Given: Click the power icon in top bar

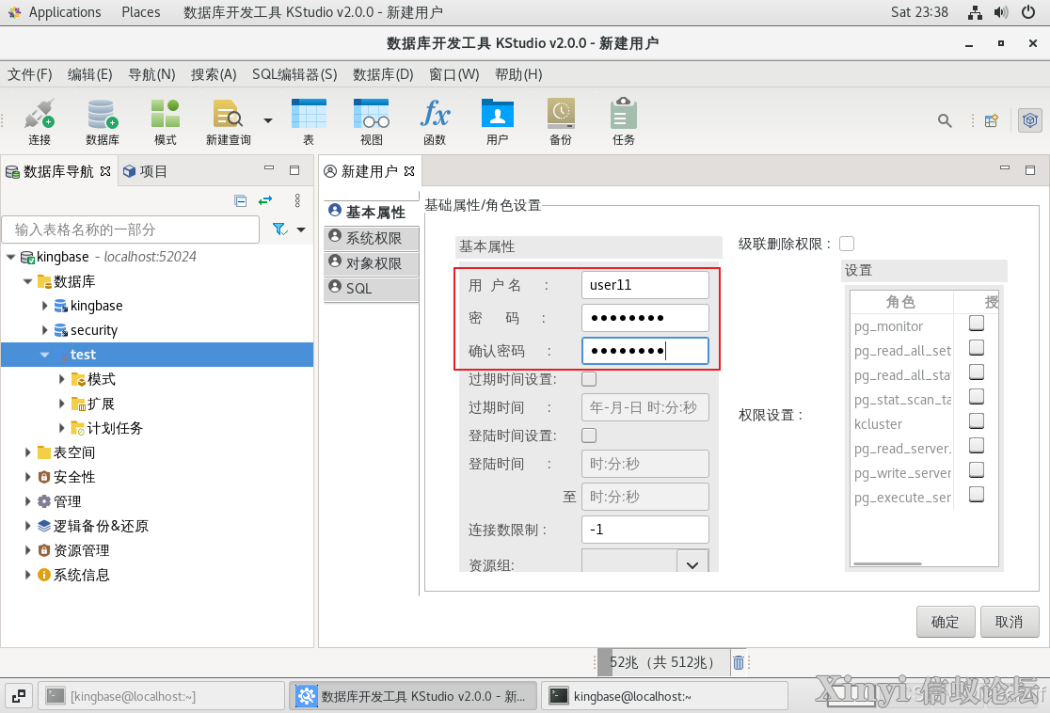Looking at the screenshot, I should coord(1028,12).
